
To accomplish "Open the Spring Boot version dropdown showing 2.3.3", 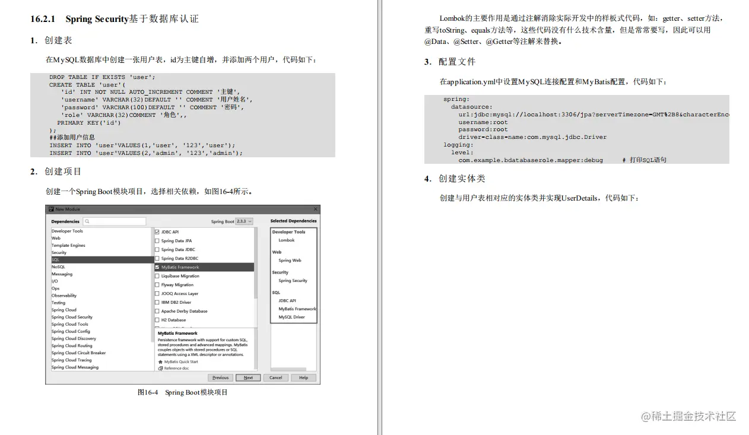I will click(244, 221).
